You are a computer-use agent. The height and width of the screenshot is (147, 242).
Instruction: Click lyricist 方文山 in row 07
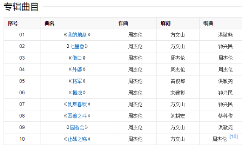178,104
